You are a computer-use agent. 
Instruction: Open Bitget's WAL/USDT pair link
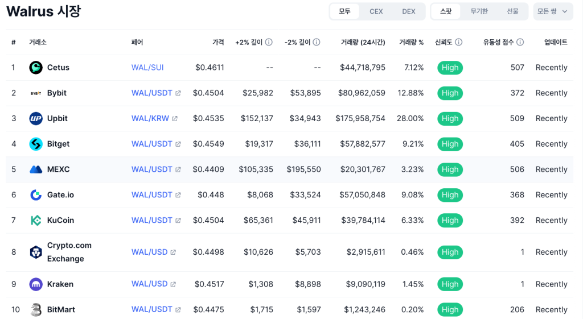click(x=151, y=144)
